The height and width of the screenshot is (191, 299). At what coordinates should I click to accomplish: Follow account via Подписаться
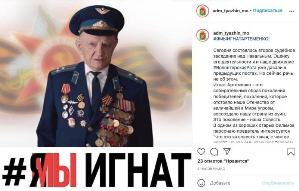[268, 11]
